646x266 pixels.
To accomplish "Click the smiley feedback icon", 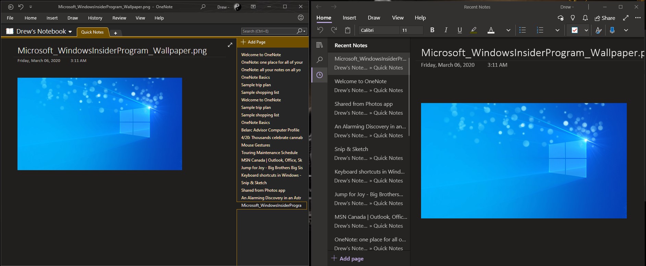I will [301, 17].
